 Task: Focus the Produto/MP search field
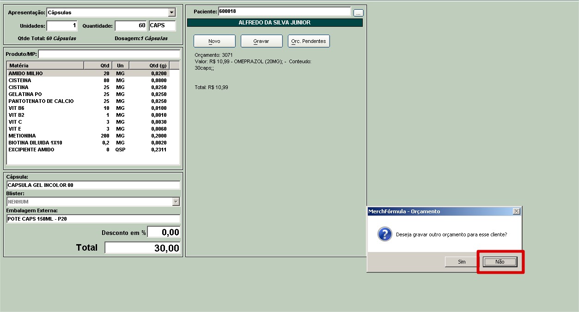click(109, 54)
